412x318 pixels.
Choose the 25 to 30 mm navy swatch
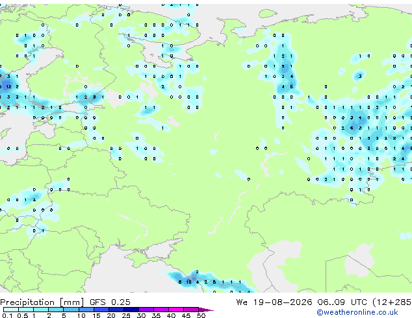(131, 310)
